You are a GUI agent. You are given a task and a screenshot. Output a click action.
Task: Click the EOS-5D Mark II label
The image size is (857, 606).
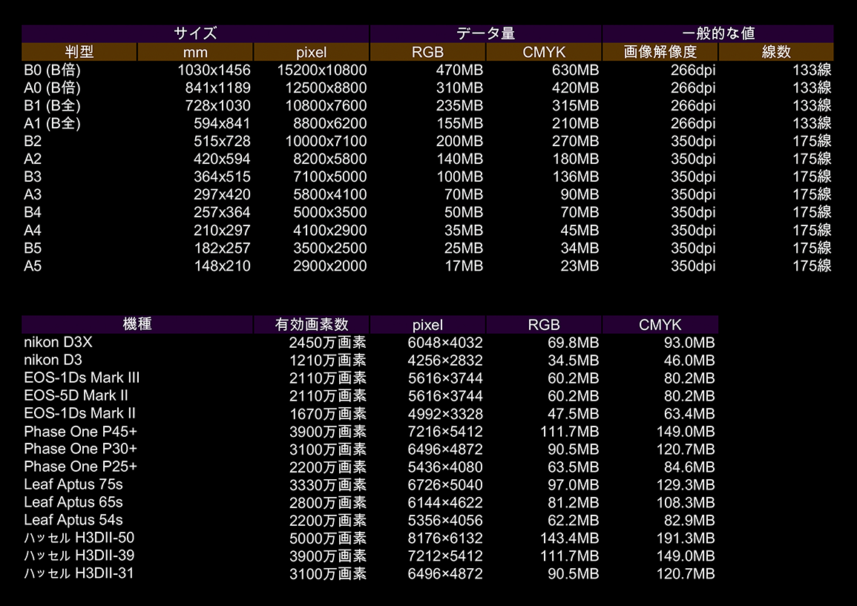[x=76, y=395]
